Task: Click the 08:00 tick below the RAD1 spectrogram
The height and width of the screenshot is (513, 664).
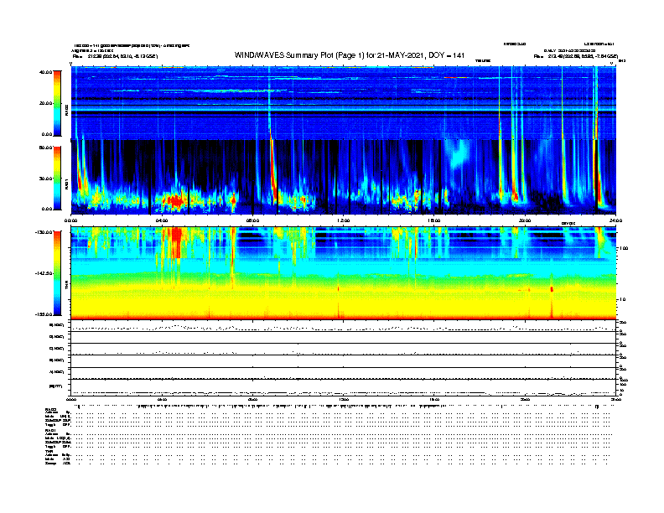Action: (252, 220)
